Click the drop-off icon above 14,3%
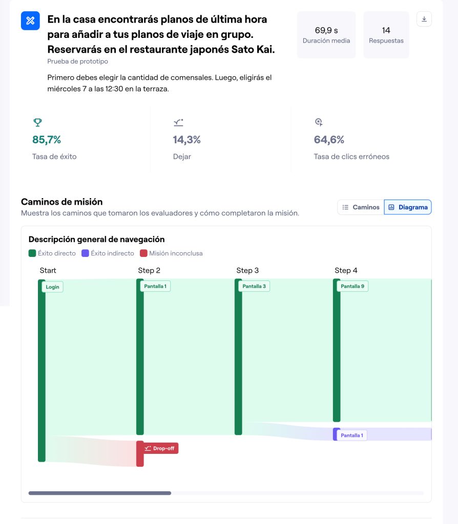458x524 pixels. click(178, 122)
